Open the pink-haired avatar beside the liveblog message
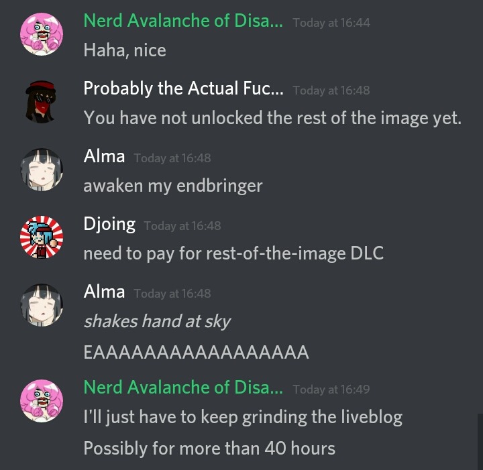Viewport: 483px width, 470px height. pyautogui.click(x=42, y=401)
